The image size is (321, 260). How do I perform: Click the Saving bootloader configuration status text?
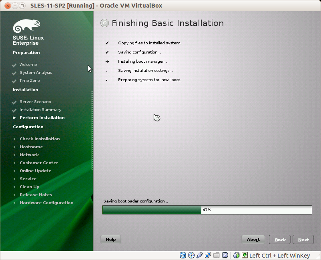click(136, 201)
